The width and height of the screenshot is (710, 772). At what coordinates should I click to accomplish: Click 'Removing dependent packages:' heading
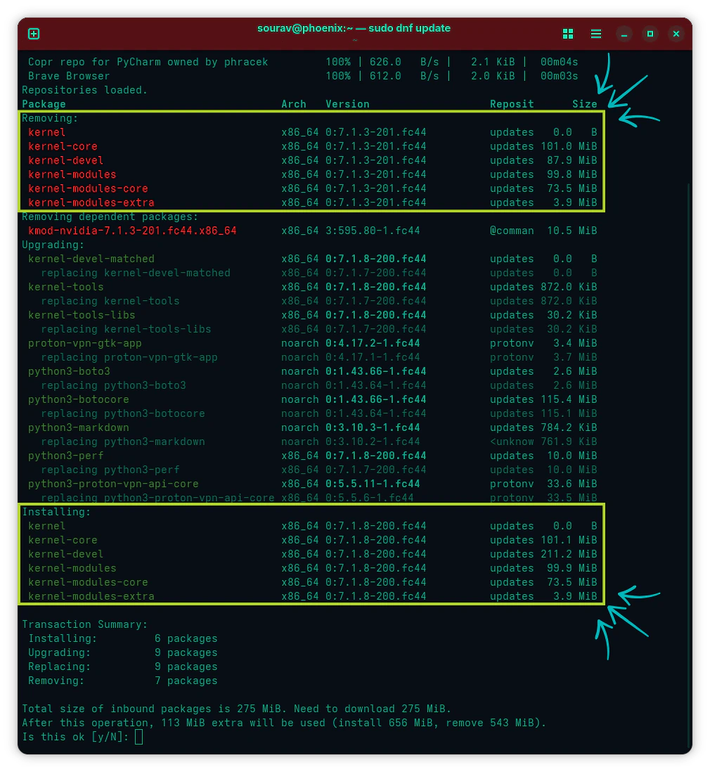pyautogui.click(x=110, y=217)
